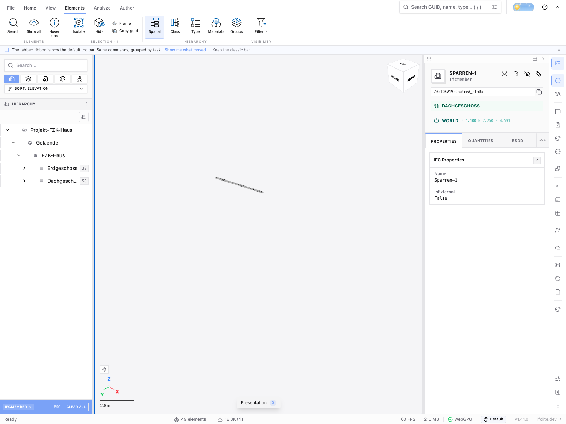Click the Presentation button in viewport
The width and height of the screenshot is (566, 424).
point(258,403)
